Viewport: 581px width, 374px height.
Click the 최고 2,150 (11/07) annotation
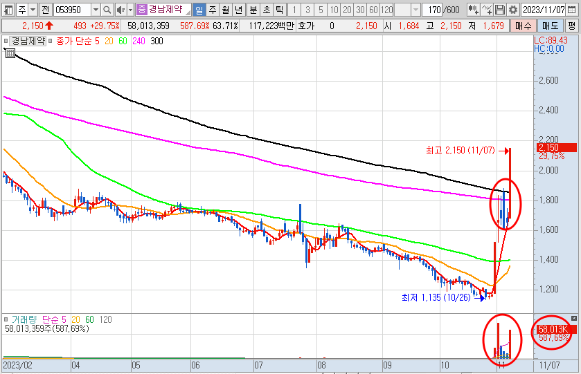click(461, 151)
